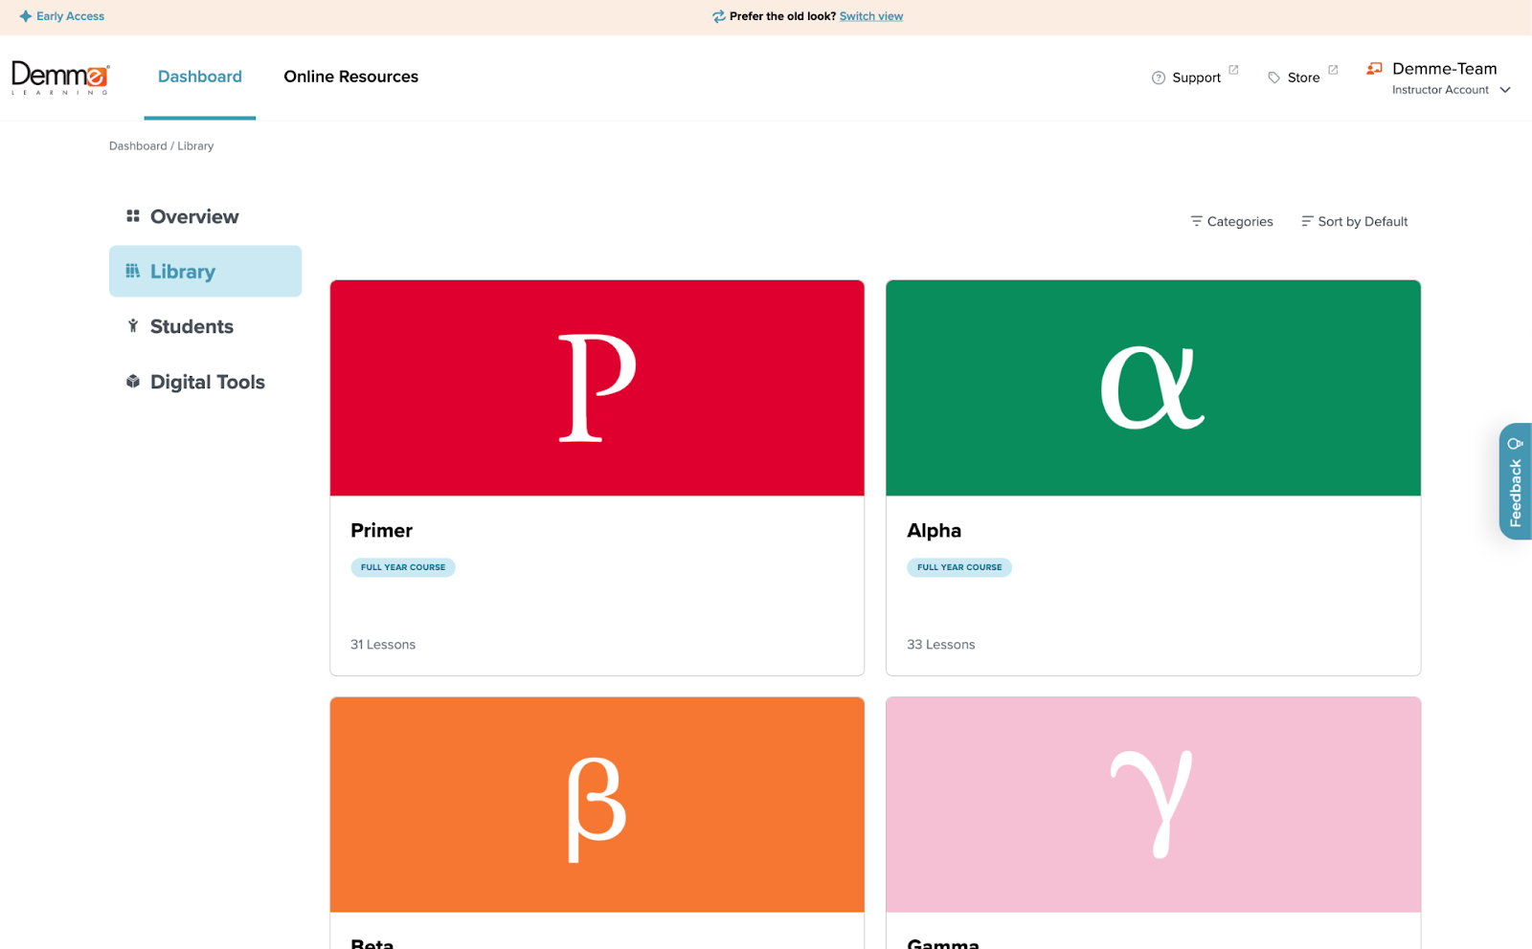The width and height of the screenshot is (1532, 949).
Task: Click the Students person icon in sidebar
Action: coord(133,326)
